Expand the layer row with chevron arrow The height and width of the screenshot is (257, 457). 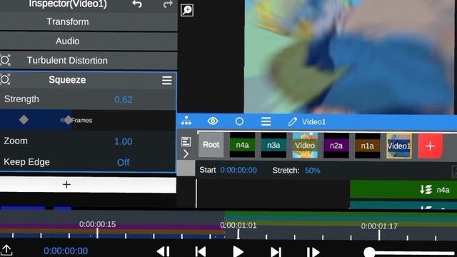coord(186,153)
